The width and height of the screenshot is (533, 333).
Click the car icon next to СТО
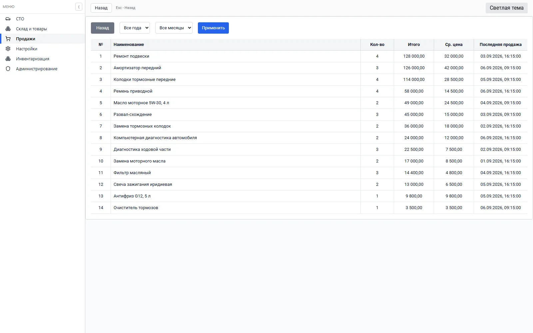click(x=8, y=19)
